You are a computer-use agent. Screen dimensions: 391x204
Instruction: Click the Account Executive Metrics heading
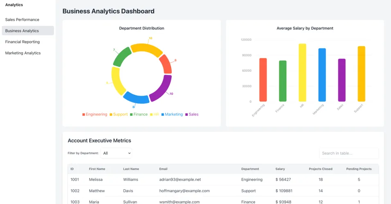pos(99,141)
